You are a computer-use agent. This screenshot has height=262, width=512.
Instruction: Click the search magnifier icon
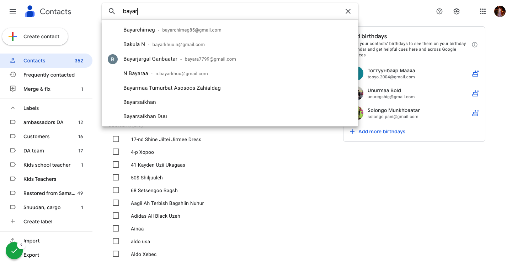coord(112,11)
